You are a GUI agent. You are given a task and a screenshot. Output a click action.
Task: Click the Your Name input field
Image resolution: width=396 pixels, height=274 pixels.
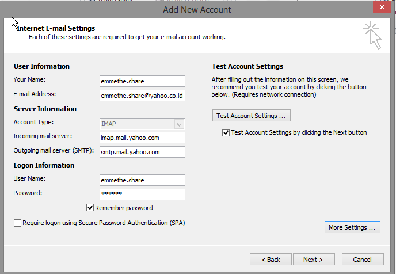tap(142, 81)
